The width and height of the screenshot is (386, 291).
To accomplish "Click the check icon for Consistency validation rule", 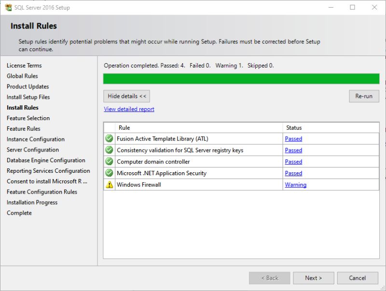I will pyautogui.click(x=110, y=150).
